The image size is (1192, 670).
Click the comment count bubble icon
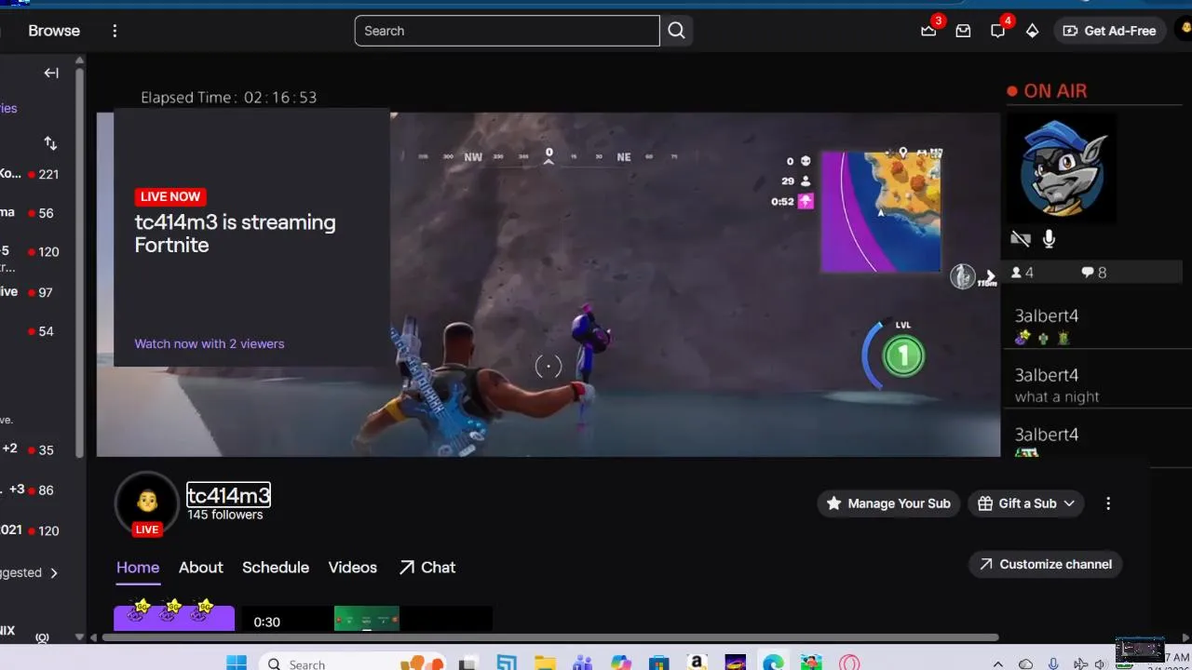point(1088,273)
